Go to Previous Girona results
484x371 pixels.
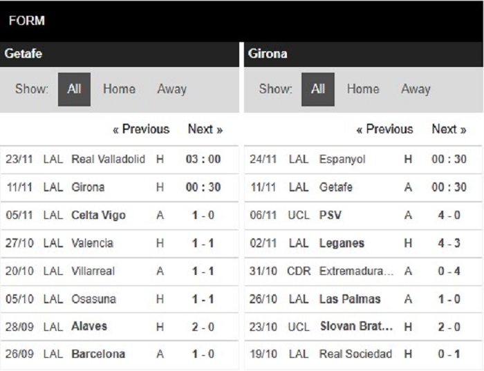[384, 129]
